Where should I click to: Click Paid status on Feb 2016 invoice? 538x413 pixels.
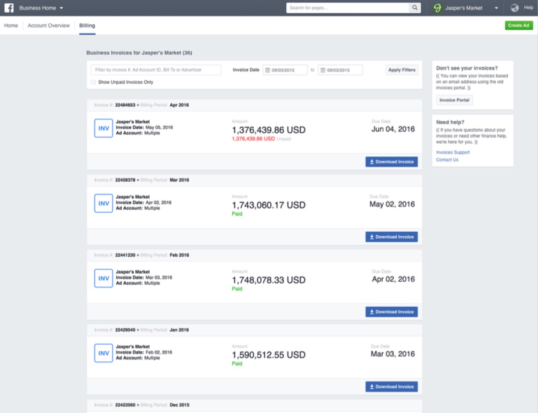pos(237,289)
